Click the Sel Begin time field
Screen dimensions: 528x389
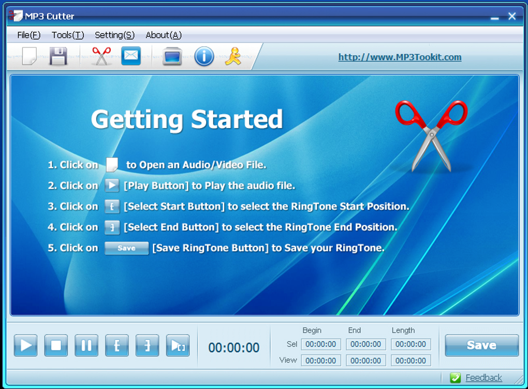pyautogui.click(x=321, y=344)
